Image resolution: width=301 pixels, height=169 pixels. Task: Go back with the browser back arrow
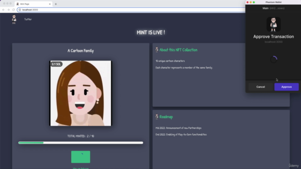3,9
